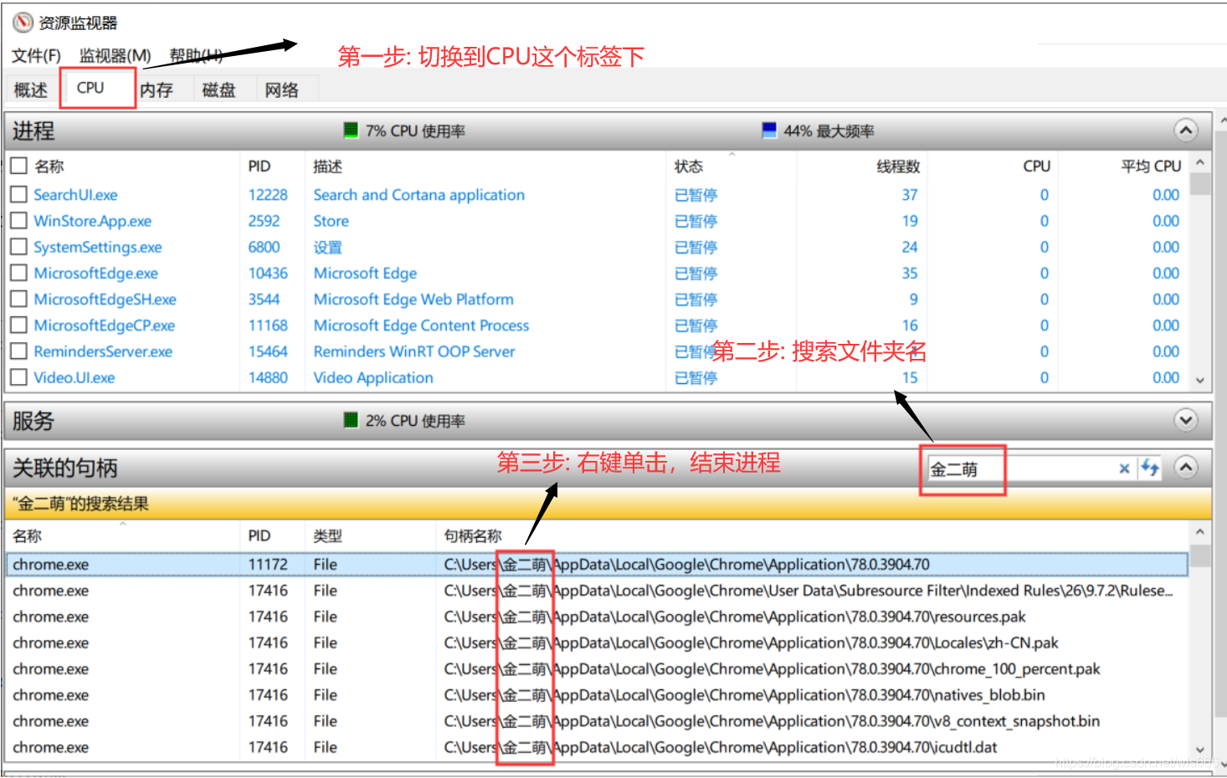The image size is (1227, 778).
Task: Select the SystemSettings.exe process name
Action: (98, 247)
